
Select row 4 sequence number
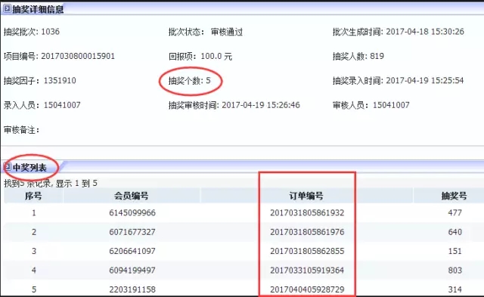pos(33,270)
